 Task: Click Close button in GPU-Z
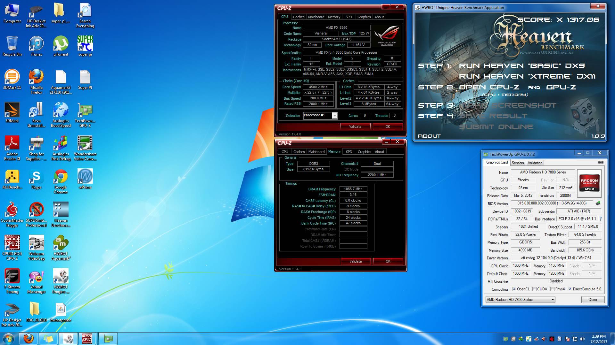click(593, 300)
